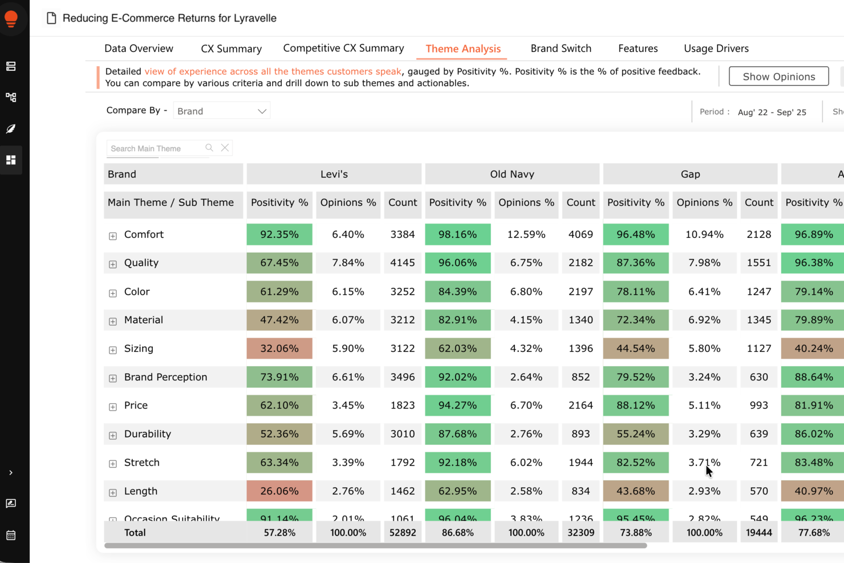Clear the Main Theme search field
This screenshot has width=844, height=563.
click(x=225, y=148)
